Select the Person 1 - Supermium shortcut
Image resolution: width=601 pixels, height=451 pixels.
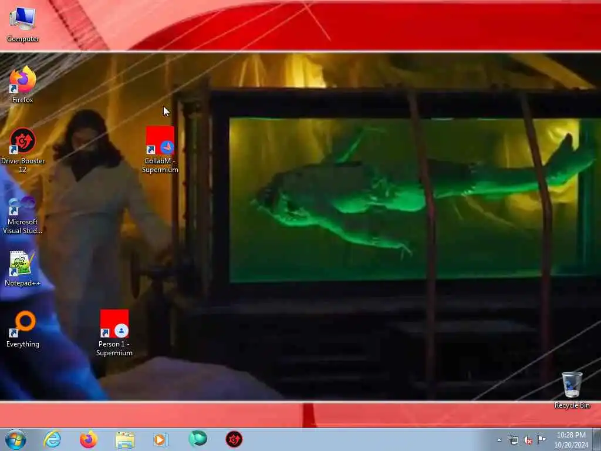114,334
